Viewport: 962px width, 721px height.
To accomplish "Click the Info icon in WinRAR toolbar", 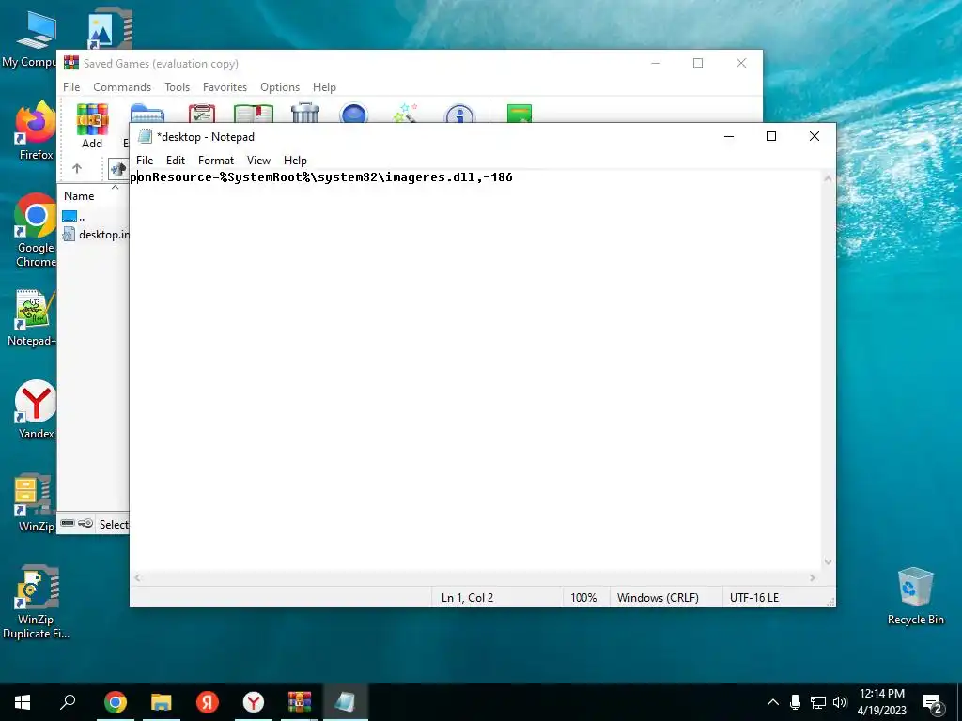I will pos(459,114).
